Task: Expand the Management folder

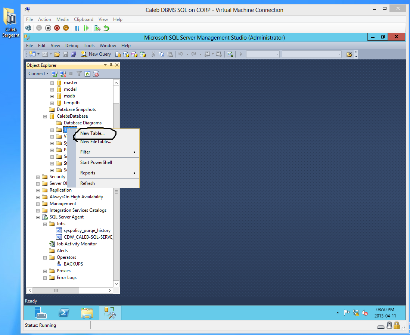Action: tap(38, 204)
